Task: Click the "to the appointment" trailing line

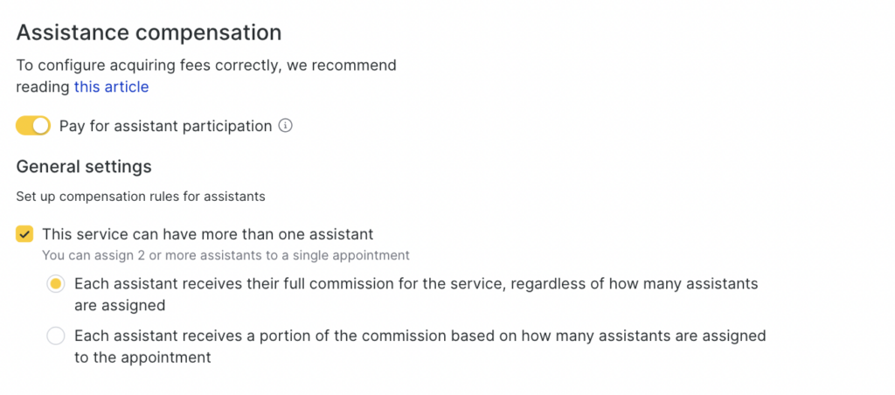Action: [x=142, y=357]
